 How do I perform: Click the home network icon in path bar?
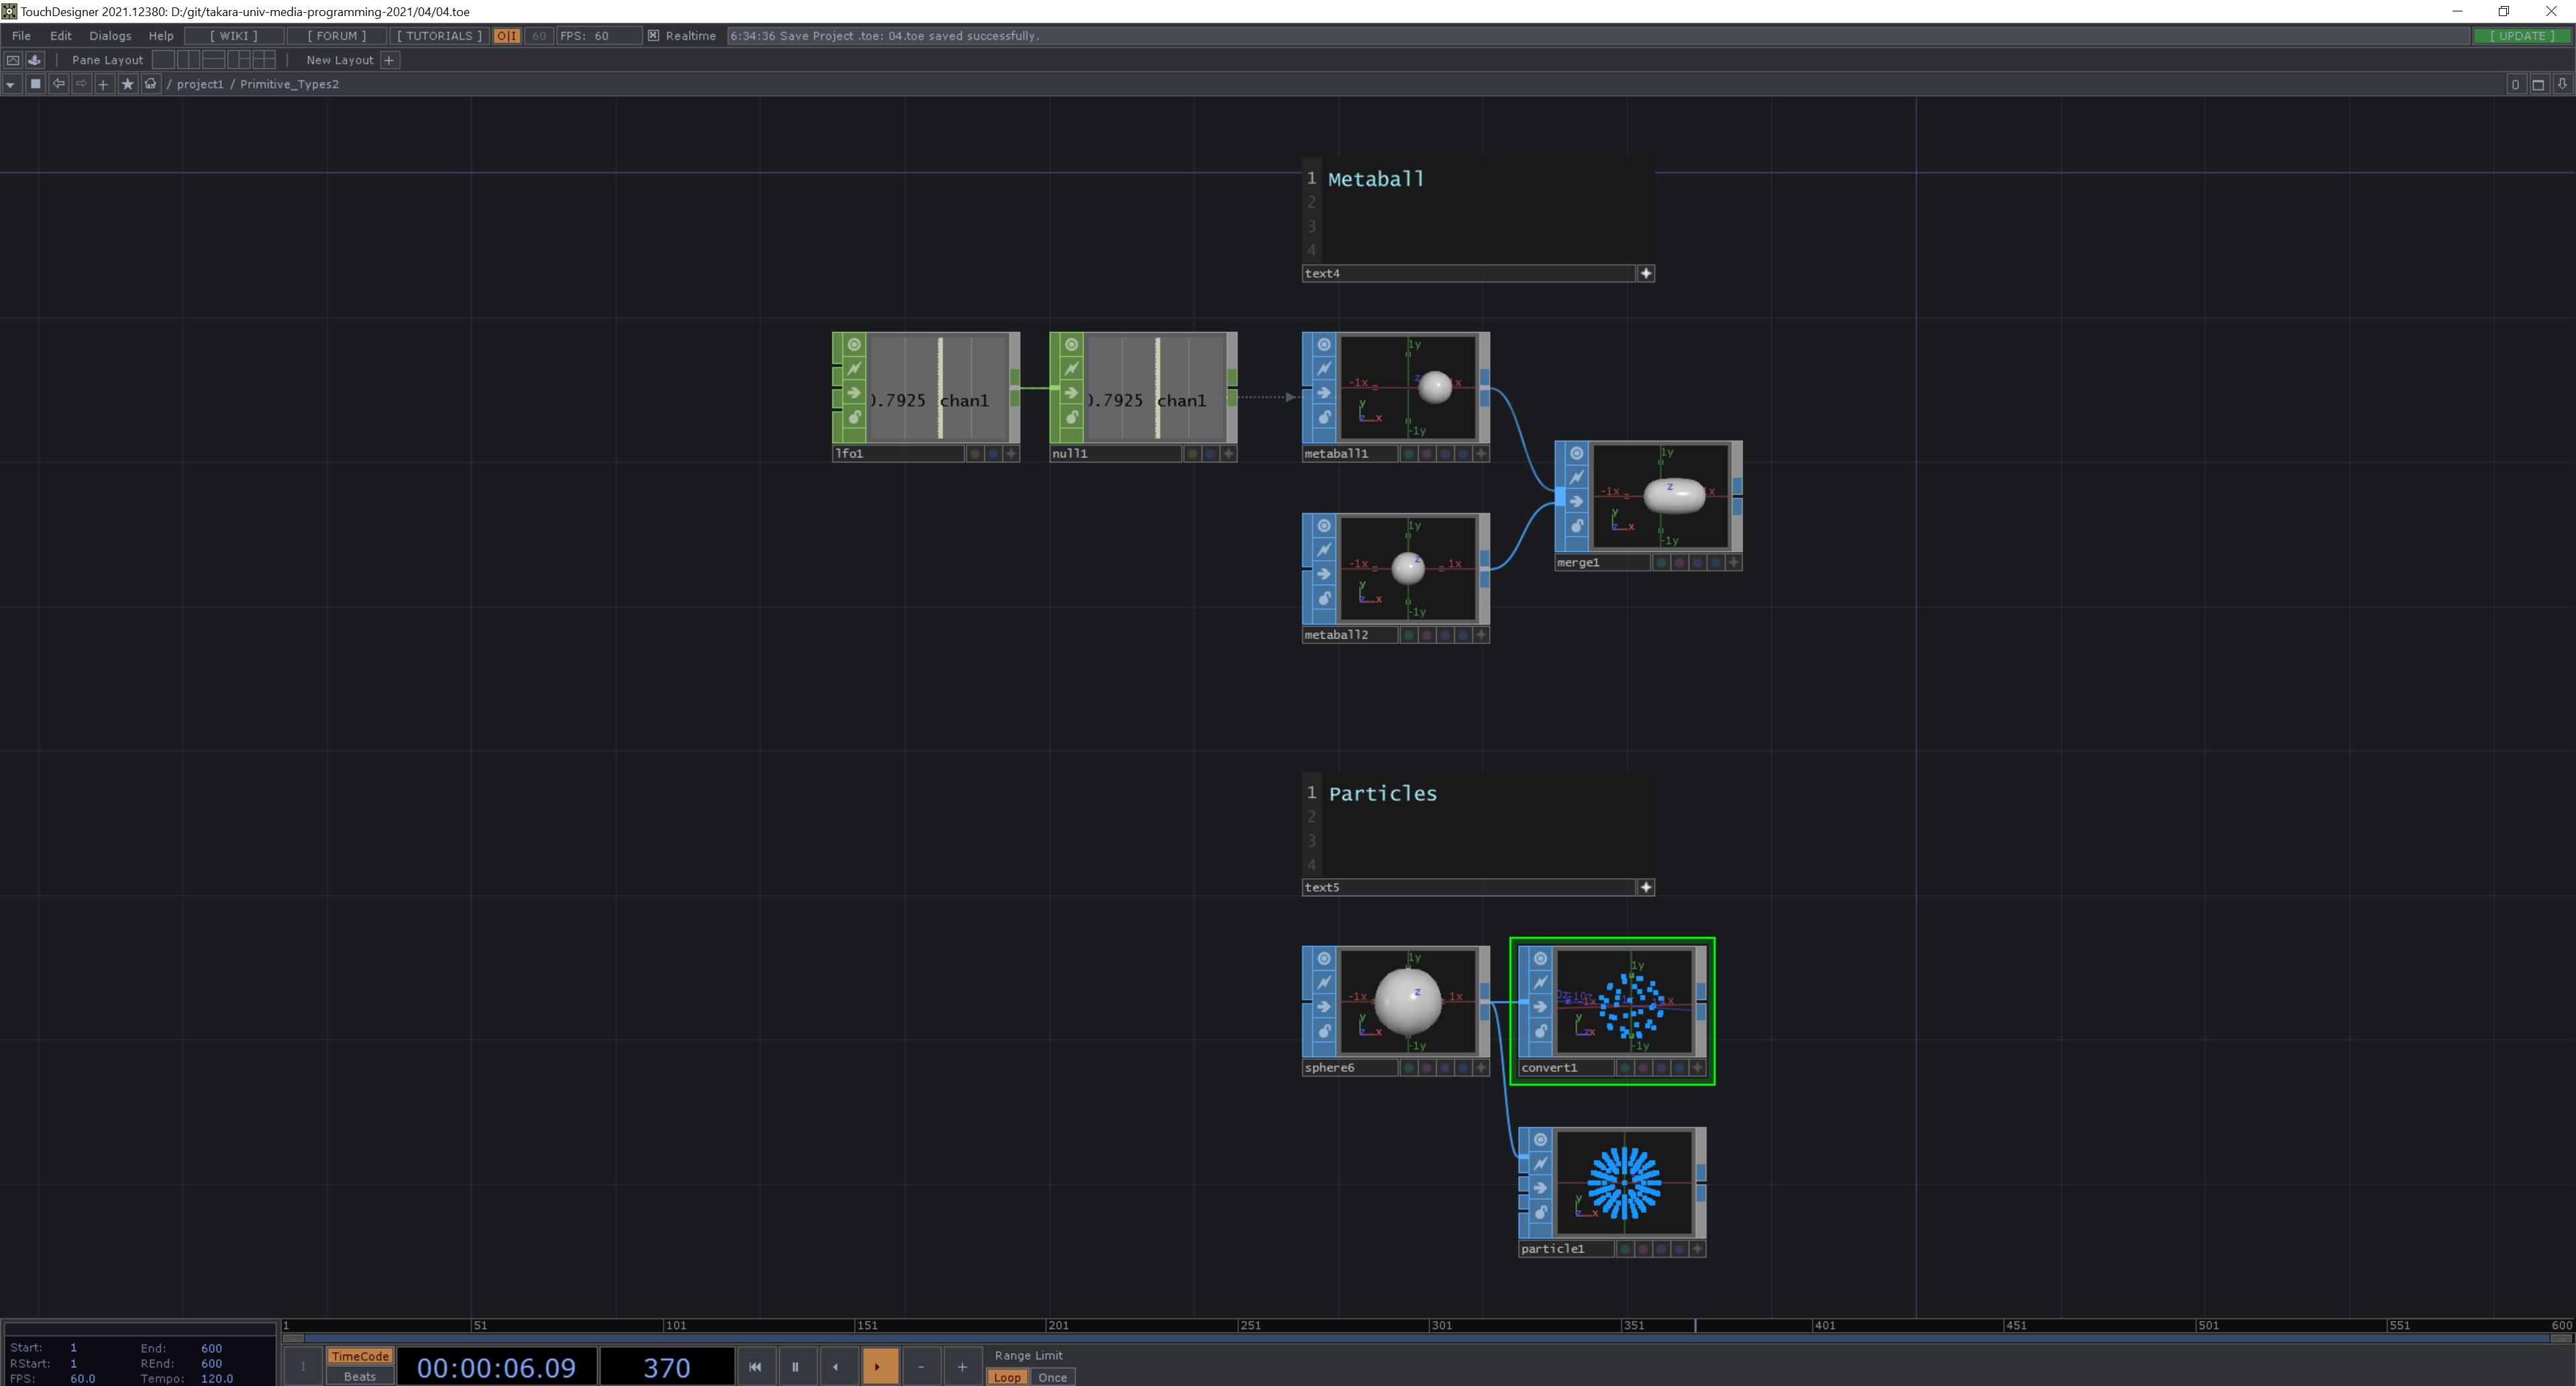point(151,84)
